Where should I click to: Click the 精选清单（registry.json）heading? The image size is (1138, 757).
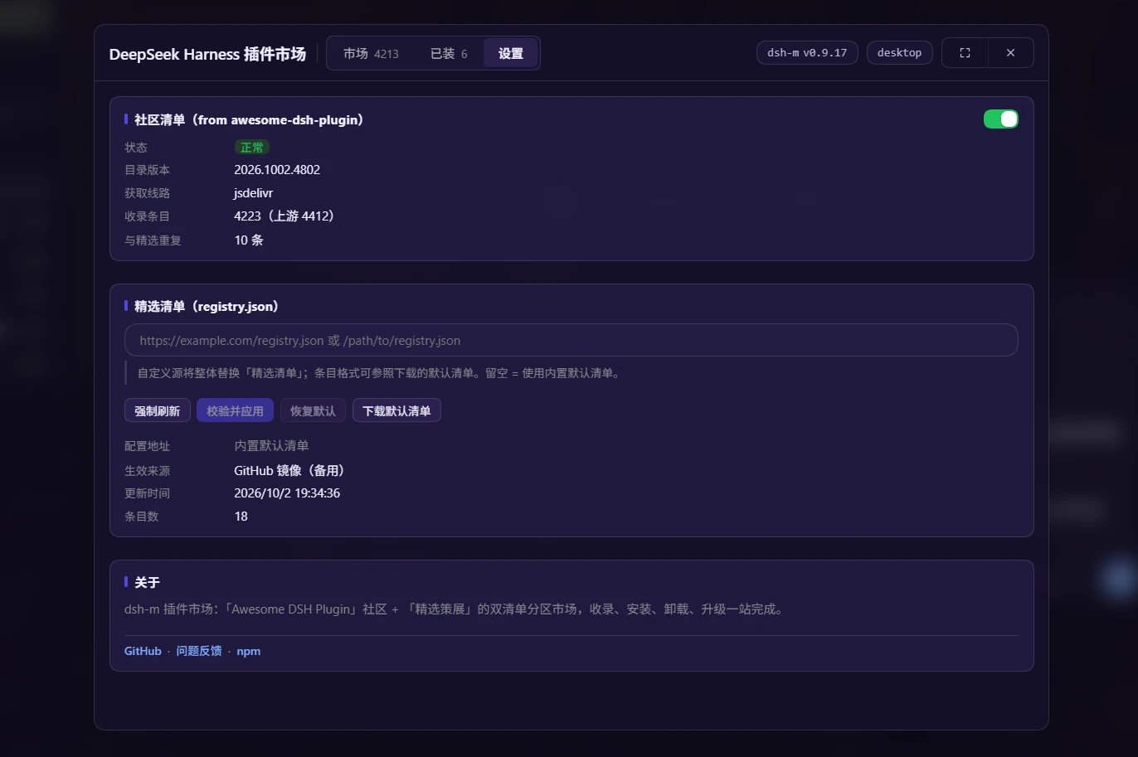point(207,306)
